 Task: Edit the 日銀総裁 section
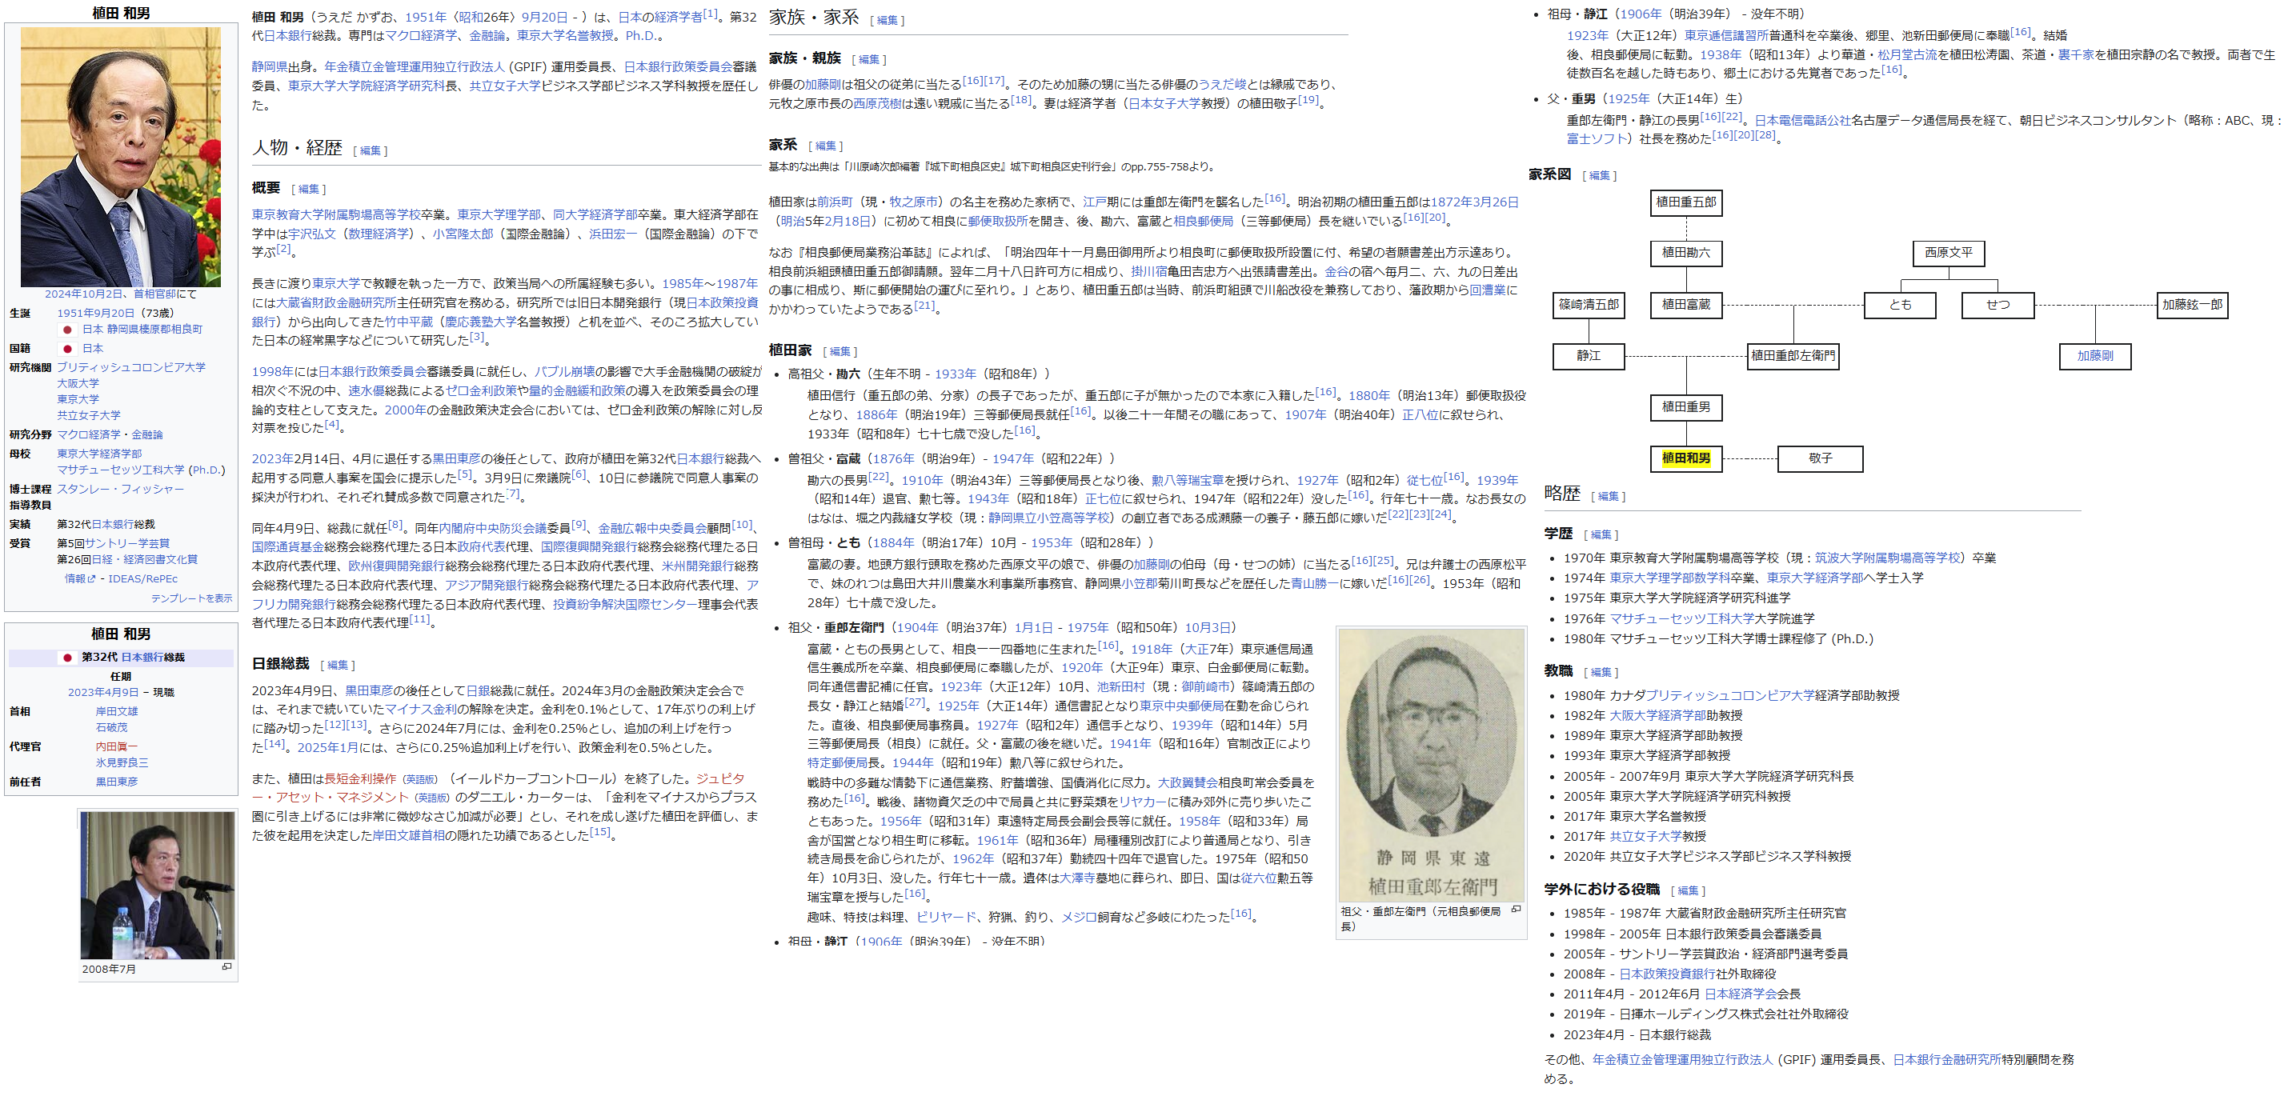(x=337, y=666)
